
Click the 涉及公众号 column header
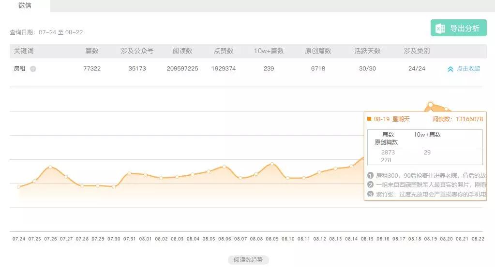click(137, 51)
